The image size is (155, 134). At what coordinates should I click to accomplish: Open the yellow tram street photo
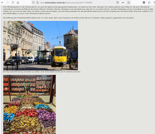[41, 46]
